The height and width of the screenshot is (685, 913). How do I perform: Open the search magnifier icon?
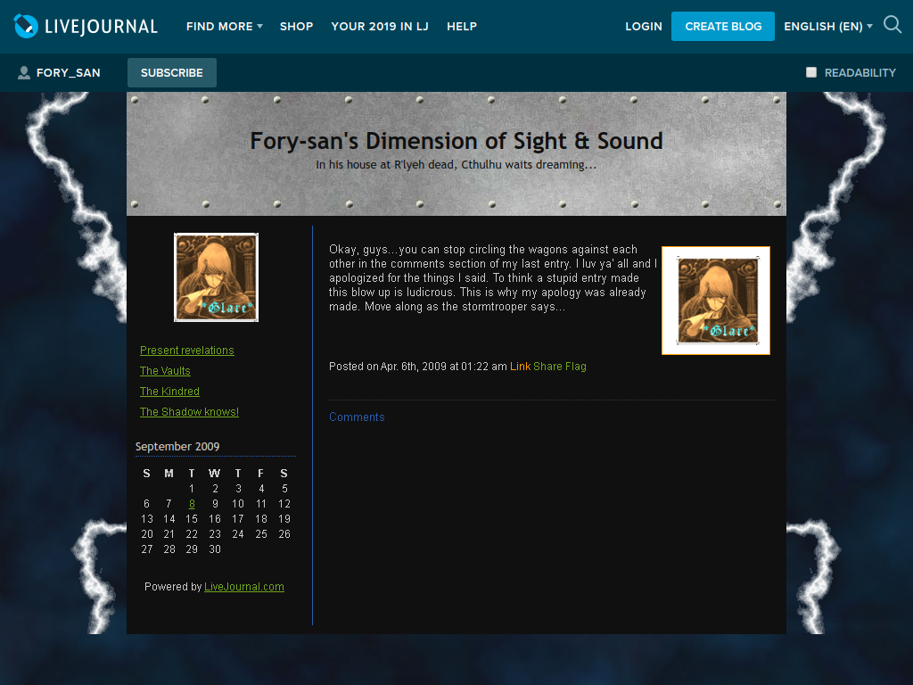click(892, 25)
